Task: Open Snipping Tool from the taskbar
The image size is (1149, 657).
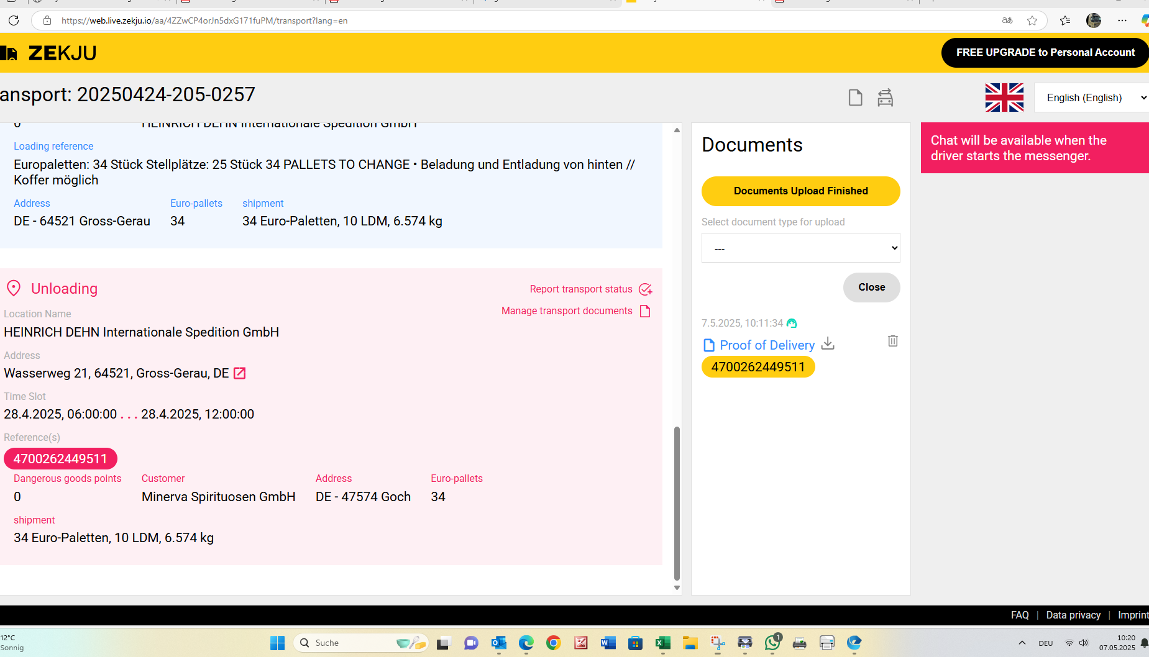Action: [718, 643]
